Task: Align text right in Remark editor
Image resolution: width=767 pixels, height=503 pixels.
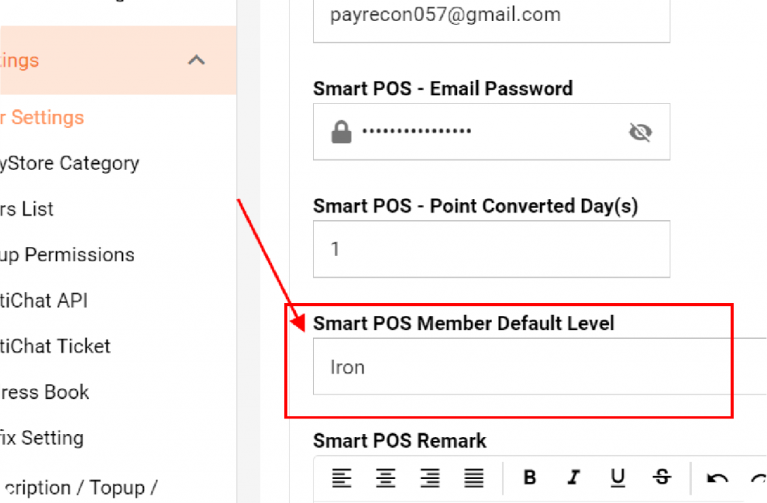Action: (x=429, y=478)
